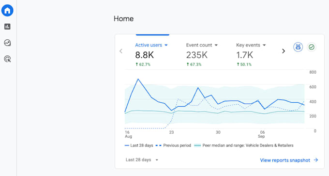Click the Previous period legend entry
Image resolution: width=329 pixels, height=176 pixels.
coord(173,145)
